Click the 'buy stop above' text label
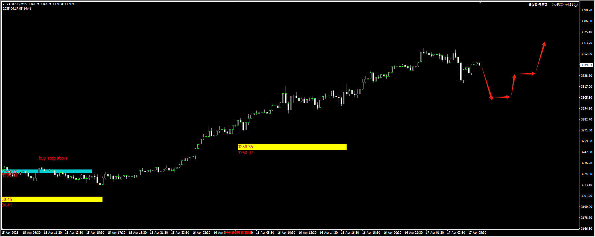 (x=53, y=158)
